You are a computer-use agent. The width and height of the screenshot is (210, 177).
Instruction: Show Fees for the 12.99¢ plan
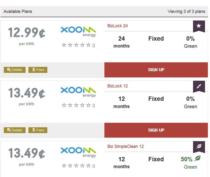tap(38, 70)
